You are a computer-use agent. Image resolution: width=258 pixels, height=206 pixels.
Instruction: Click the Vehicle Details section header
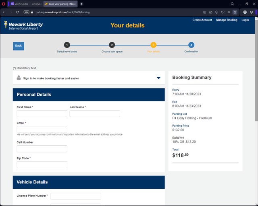(x=89, y=182)
